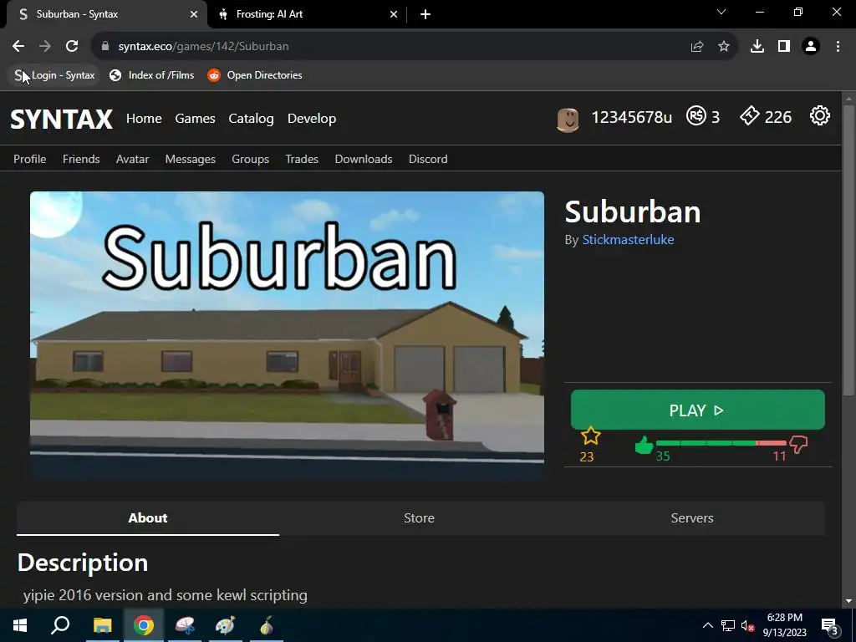Viewport: 856px width, 642px height.
Task: Open Catalog in Syntax navbar
Action: pos(251,119)
